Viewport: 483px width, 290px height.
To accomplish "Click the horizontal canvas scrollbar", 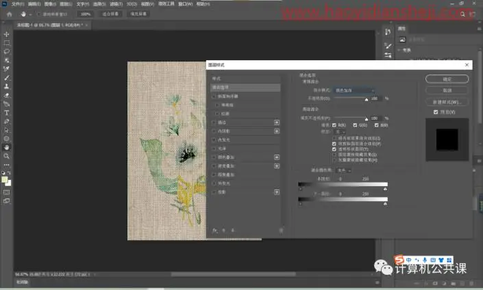I will (233, 274).
